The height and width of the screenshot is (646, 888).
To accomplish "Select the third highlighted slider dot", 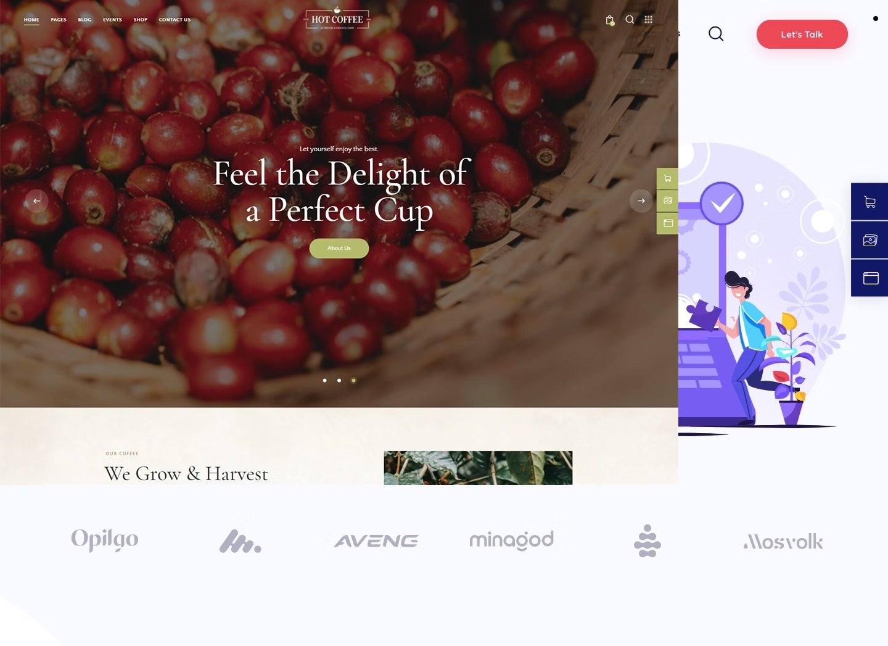I will pos(353,380).
